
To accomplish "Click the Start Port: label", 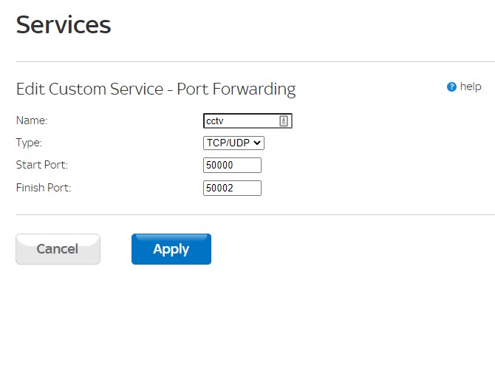I will (x=42, y=165).
